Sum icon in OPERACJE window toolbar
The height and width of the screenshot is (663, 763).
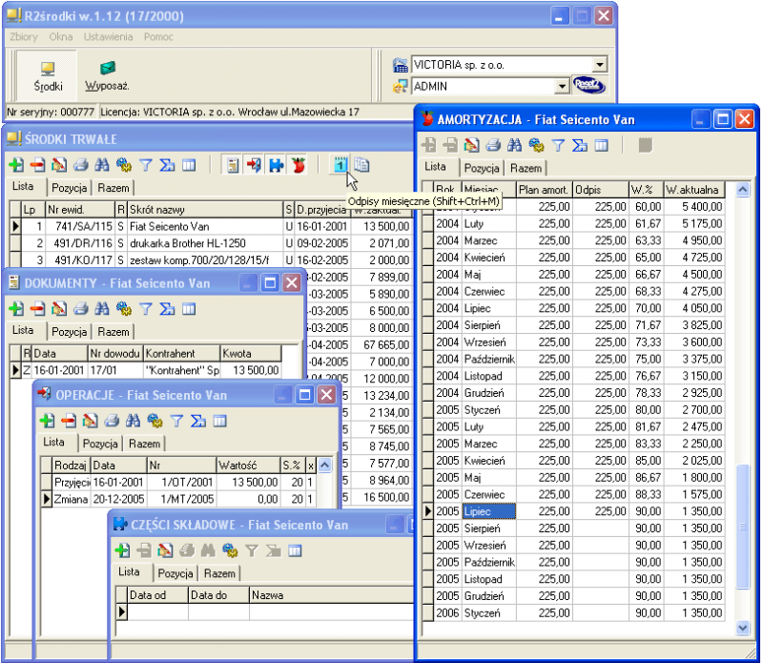tap(198, 421)
